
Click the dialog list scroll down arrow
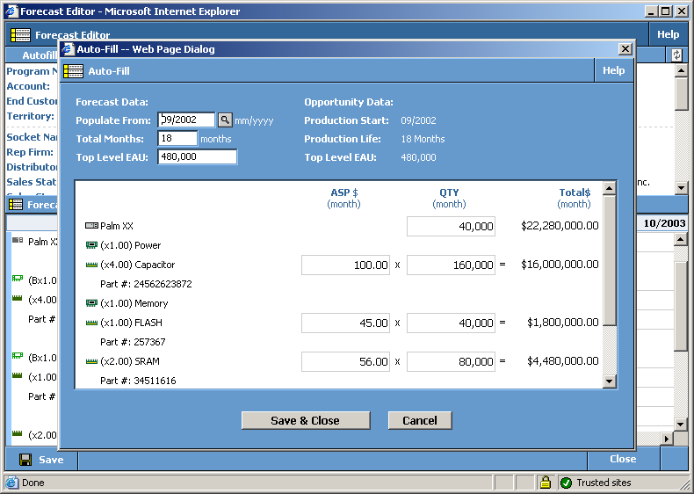point(610,381)
